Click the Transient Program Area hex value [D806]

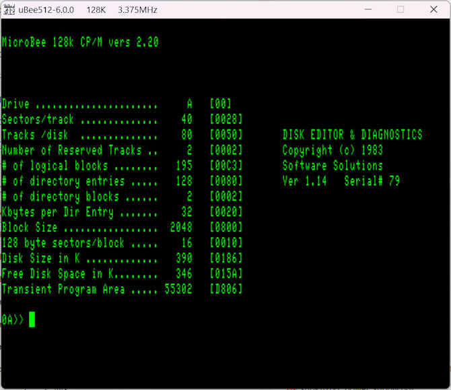[x=225, y=290]
